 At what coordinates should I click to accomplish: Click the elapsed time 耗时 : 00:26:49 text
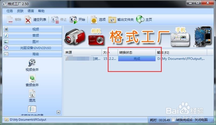point(160,120)
